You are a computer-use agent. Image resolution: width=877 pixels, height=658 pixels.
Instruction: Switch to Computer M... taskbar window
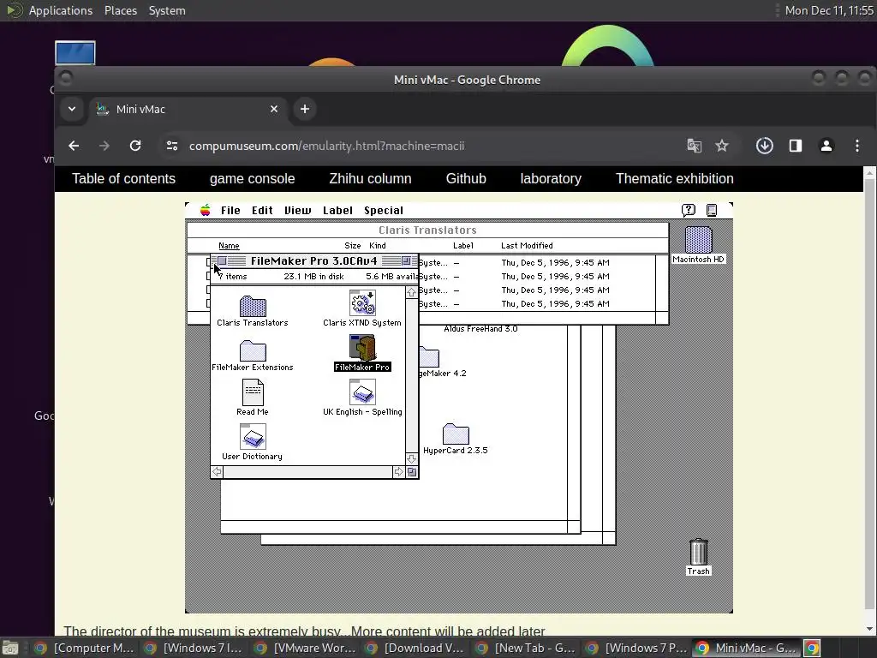point(85,648)
